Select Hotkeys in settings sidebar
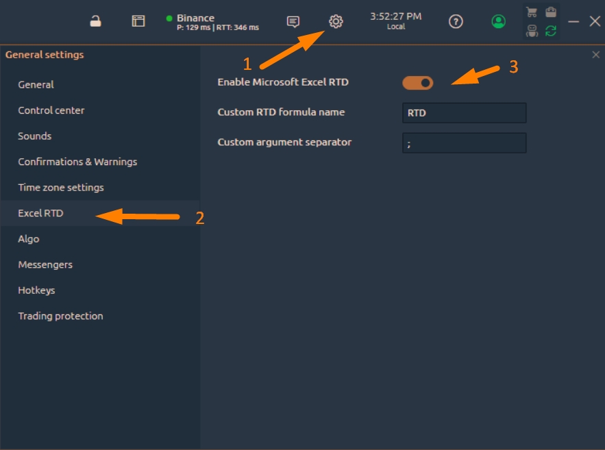Screen dimensions: 605x450 pyautogui.click(x=36, y=290)
